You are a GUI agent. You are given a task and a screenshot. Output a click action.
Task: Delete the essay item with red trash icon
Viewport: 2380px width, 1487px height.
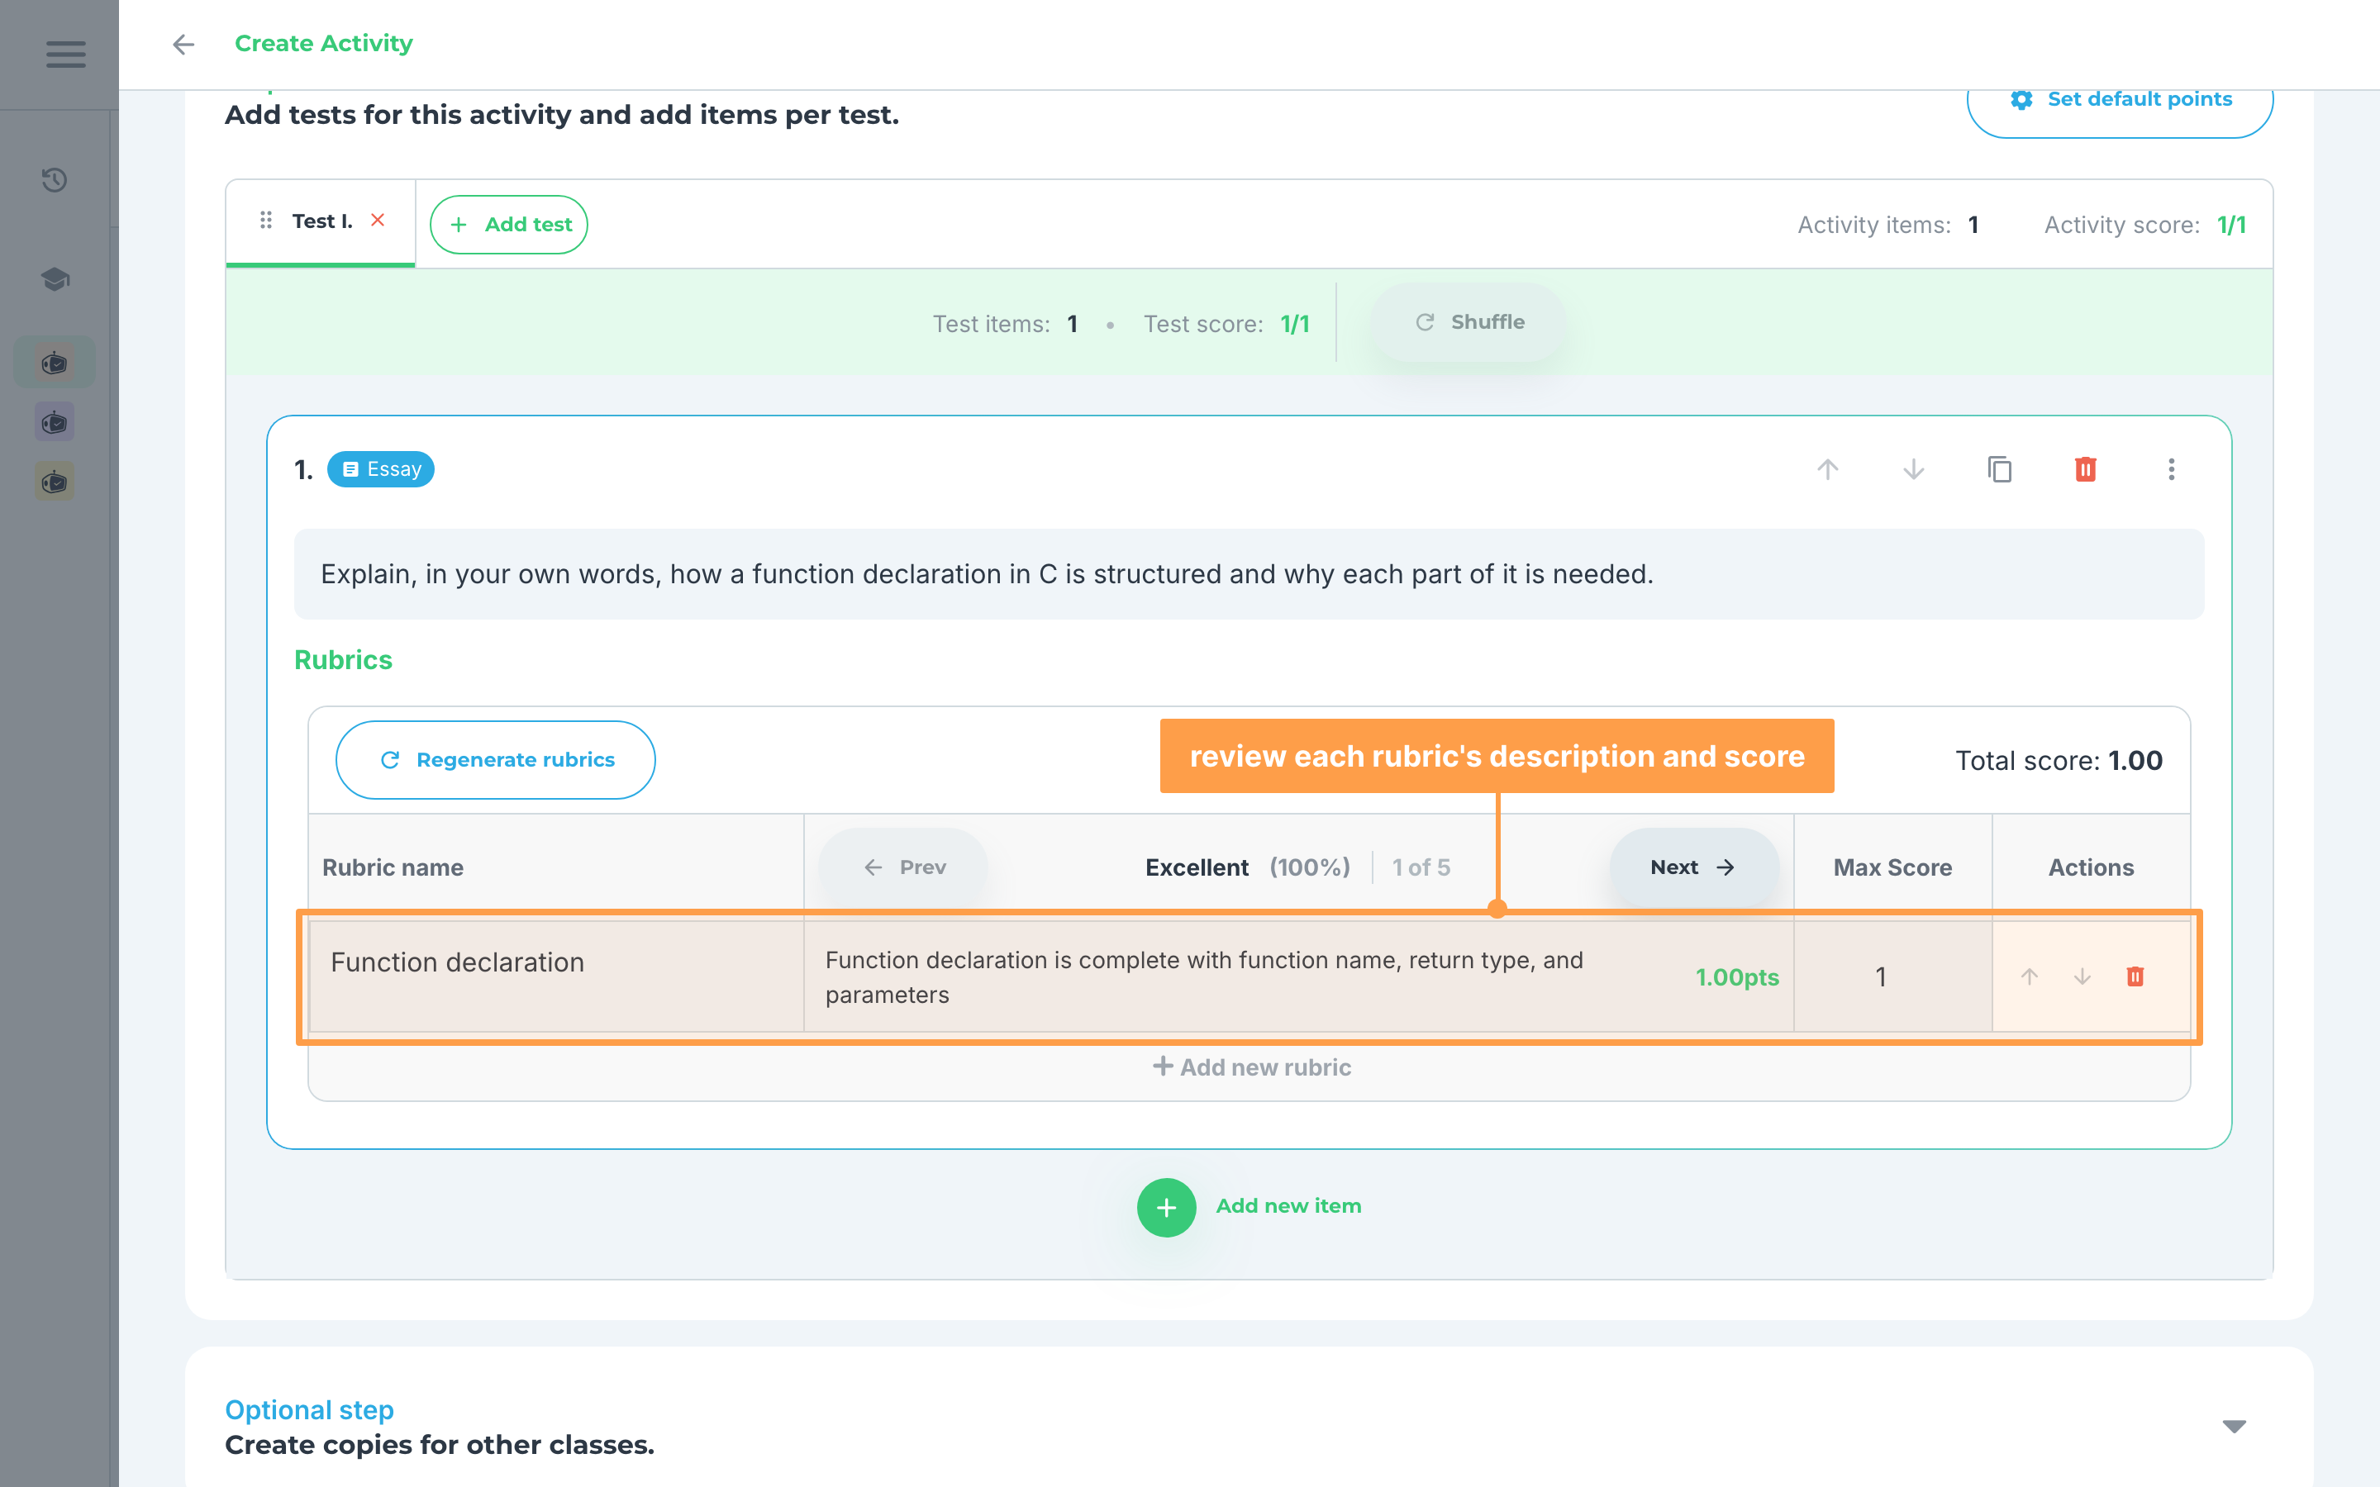click(x=2085, y=469)
